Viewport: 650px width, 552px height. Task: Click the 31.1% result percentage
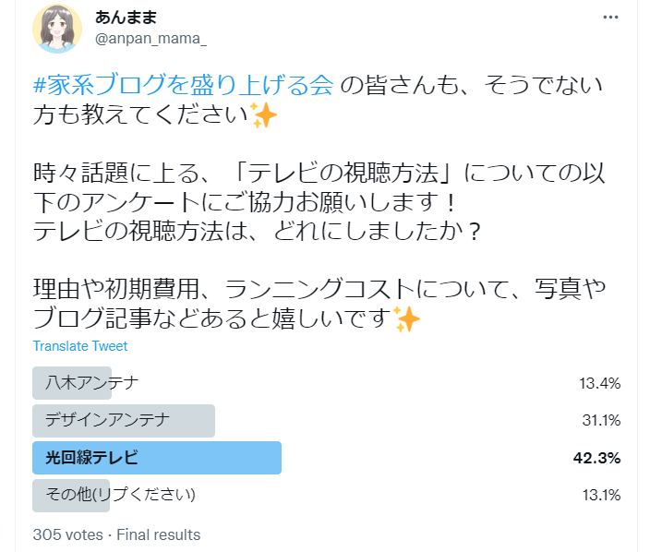601,421
